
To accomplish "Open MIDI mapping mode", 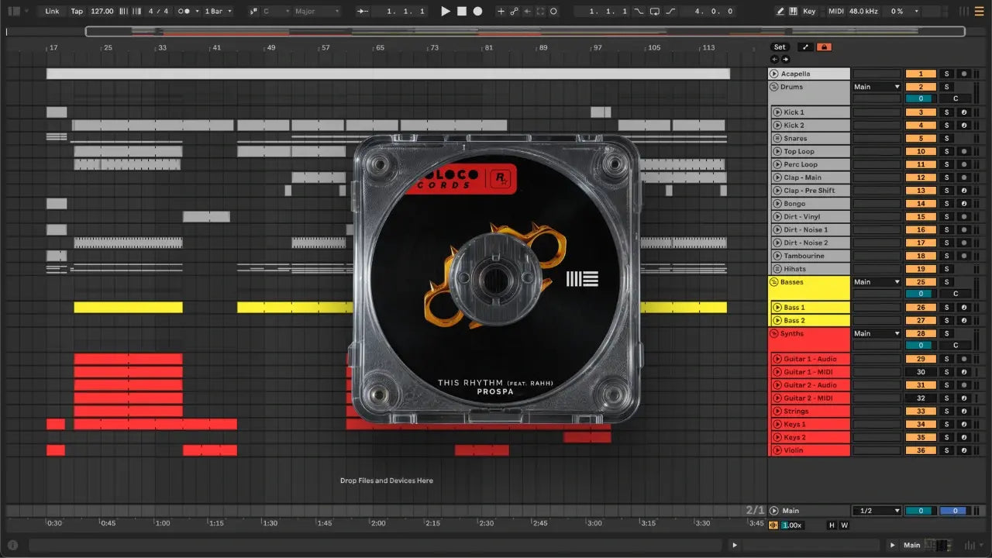I will 835,11.
